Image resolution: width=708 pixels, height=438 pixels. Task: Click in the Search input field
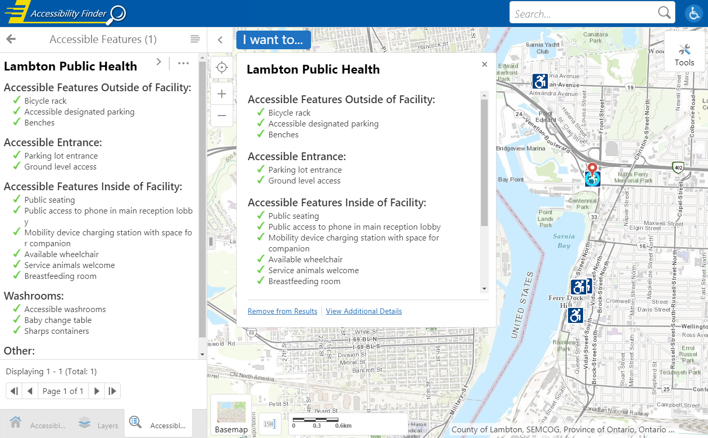point(583,13)
